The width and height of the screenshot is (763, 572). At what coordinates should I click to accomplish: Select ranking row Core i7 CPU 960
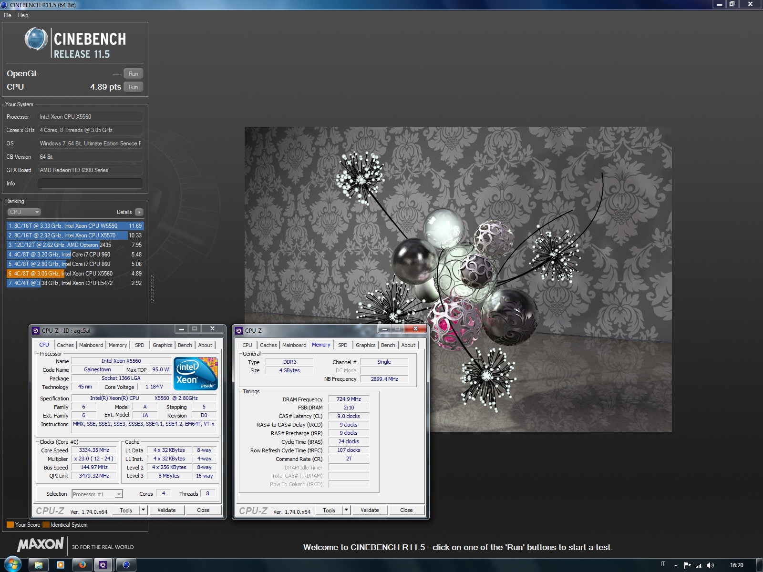[x=75, y=255]
